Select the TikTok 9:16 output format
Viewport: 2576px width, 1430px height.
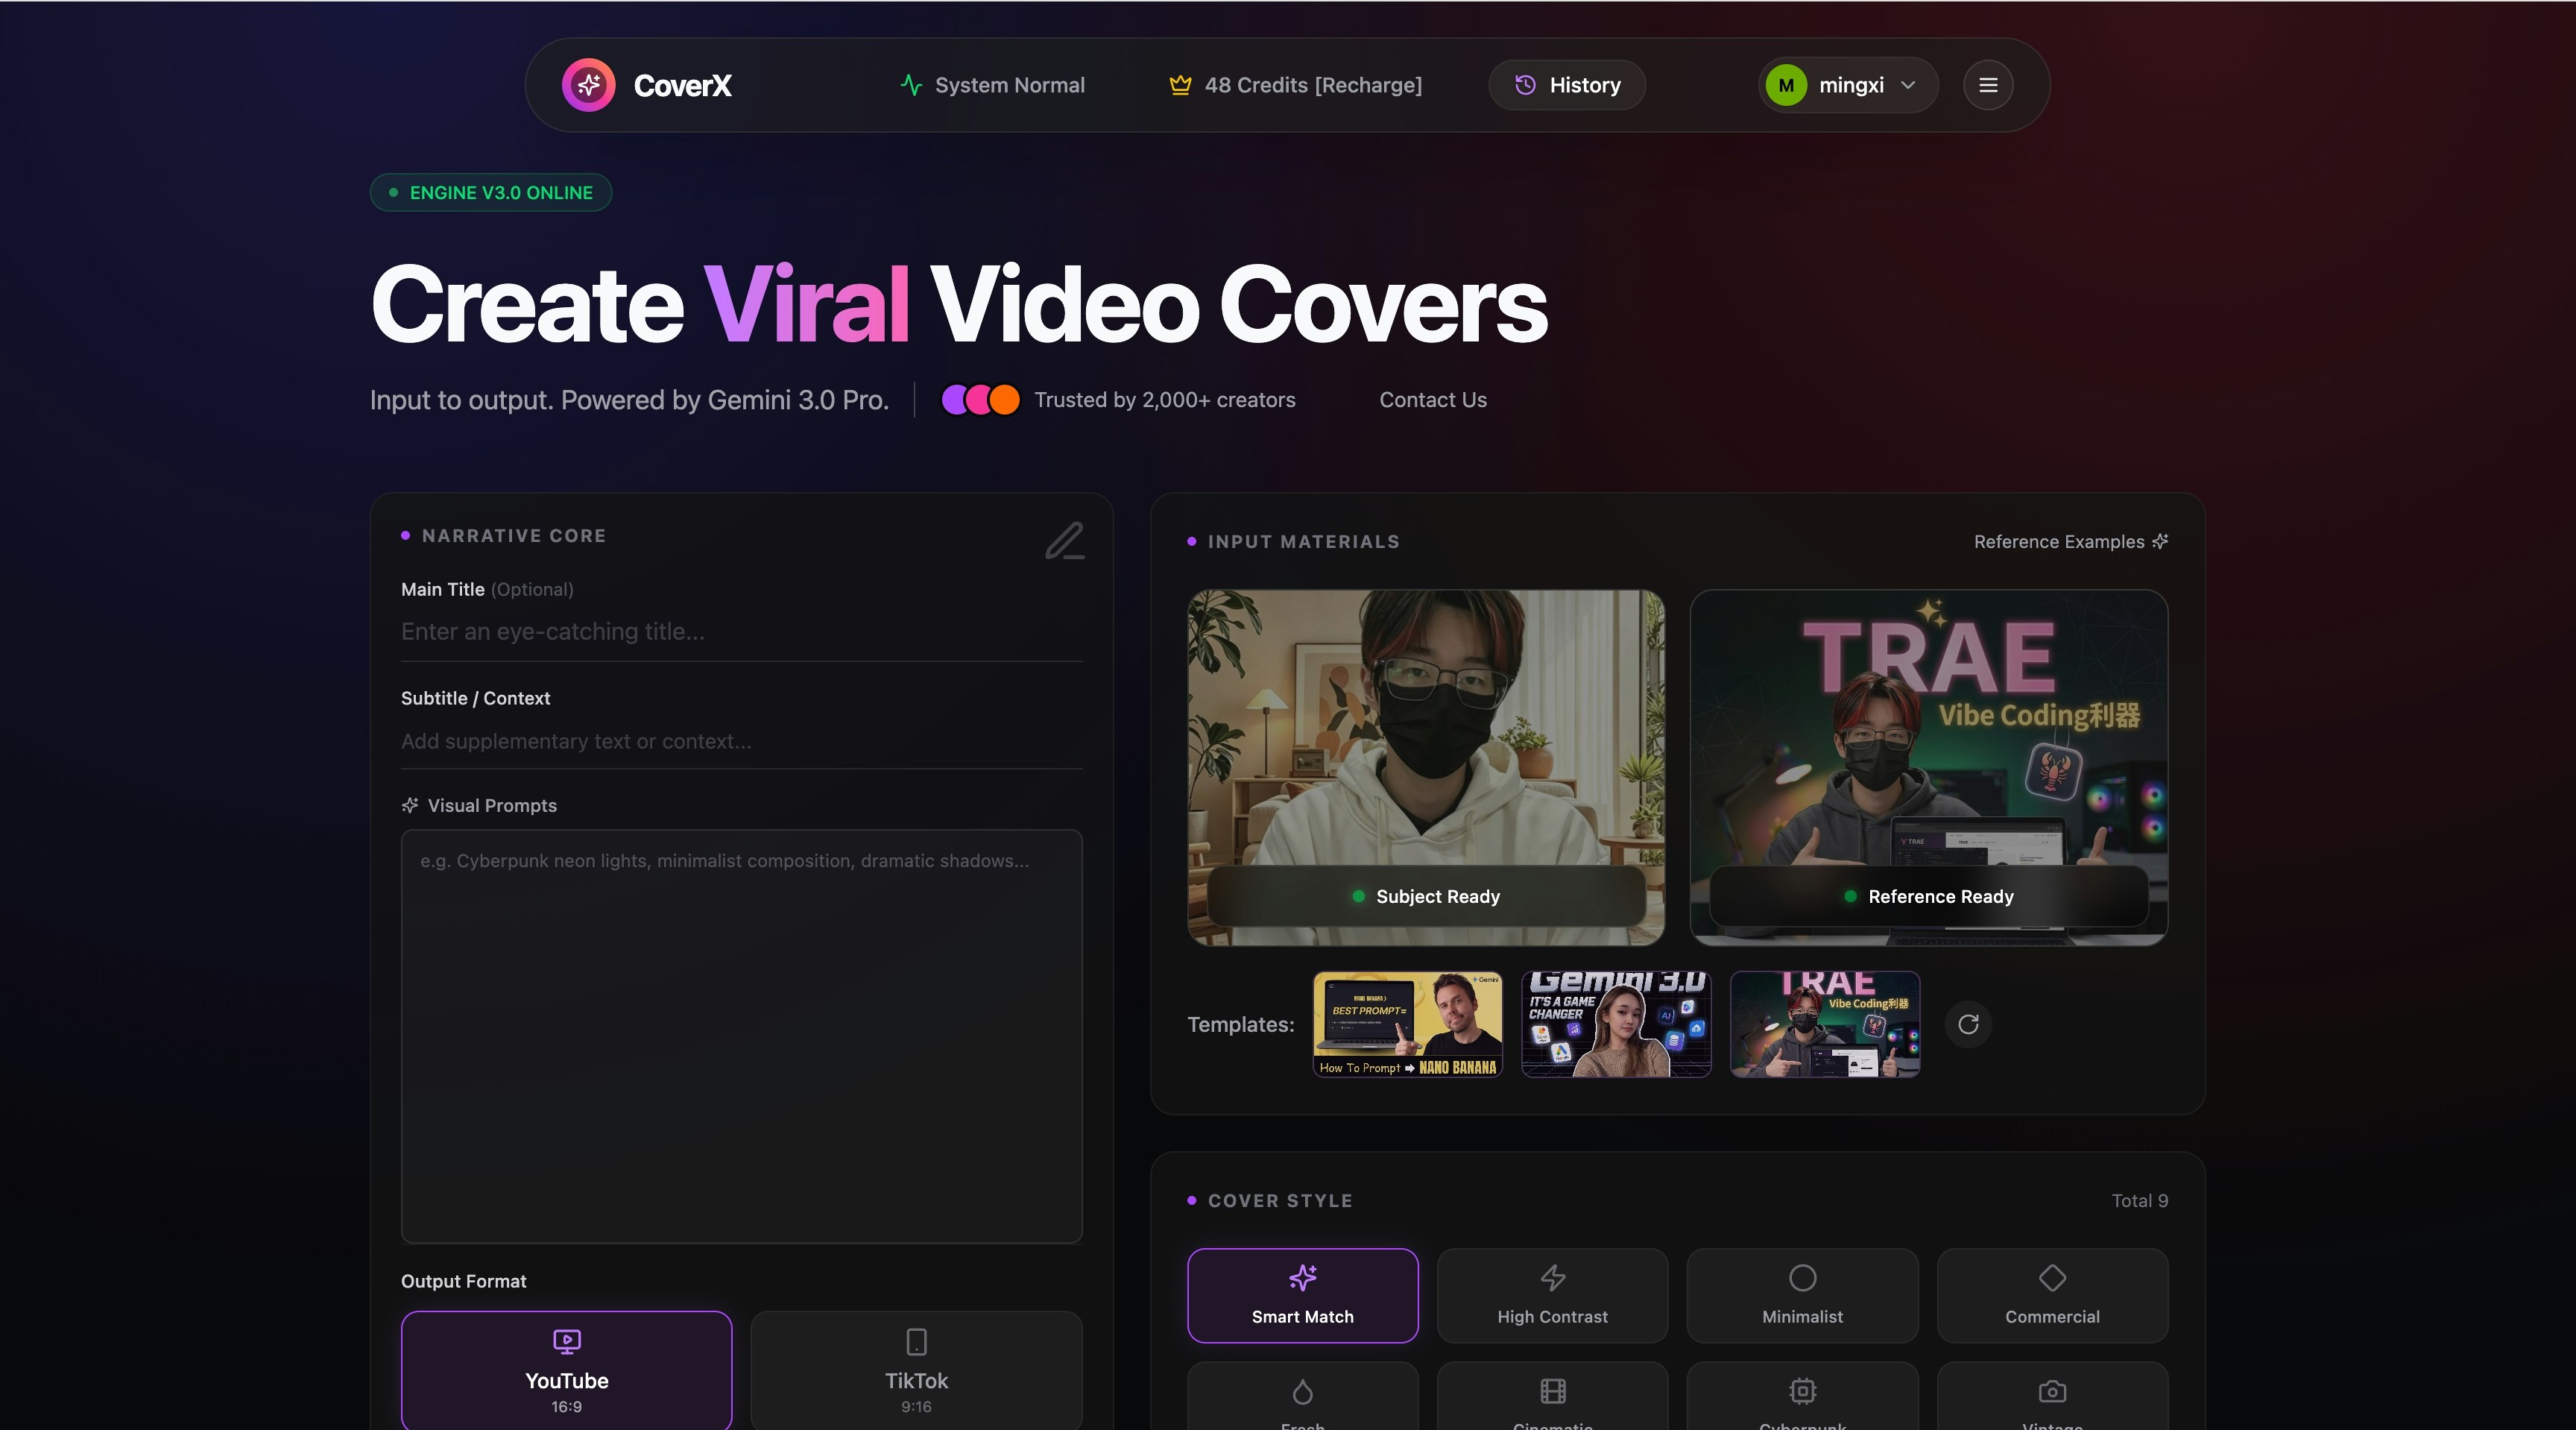pos(916,1370)
